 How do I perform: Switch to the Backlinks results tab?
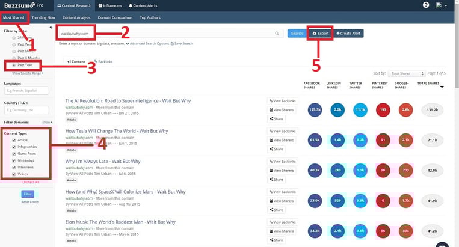pyautogui.click(x=103, y=62)
